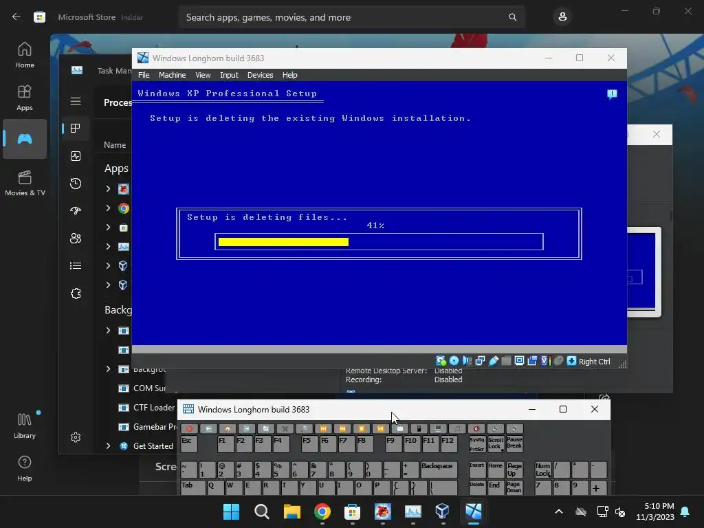Open Library in Microsoft Store sidebar
This screenshot has width=704, height=528.
point(25,426)
